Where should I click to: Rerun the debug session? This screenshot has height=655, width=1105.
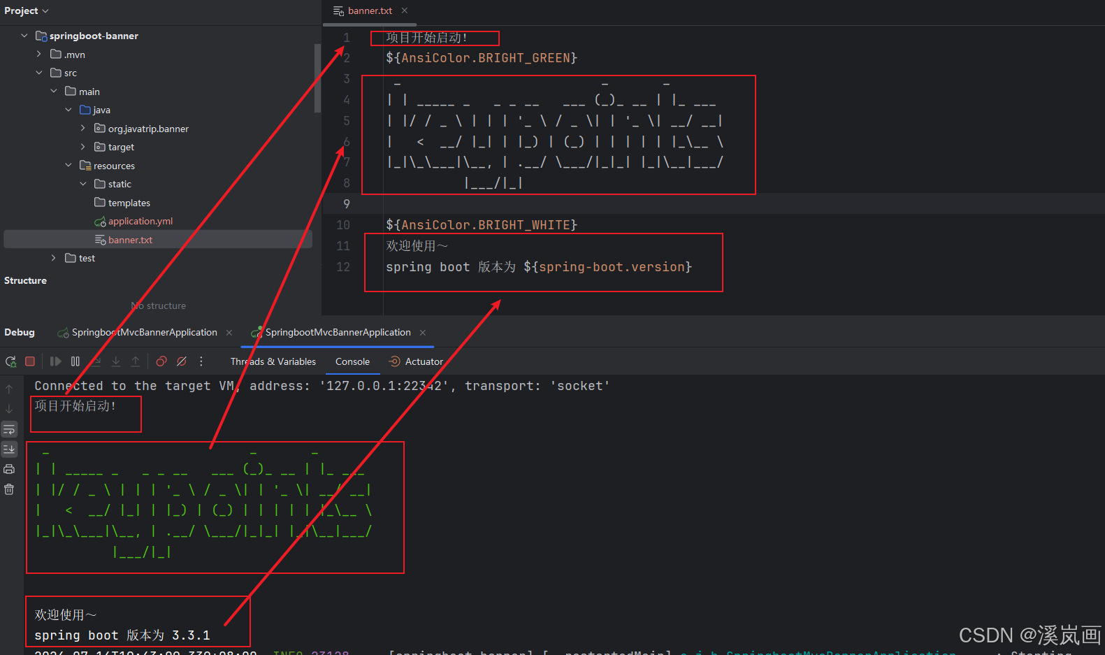click(10, 361)
